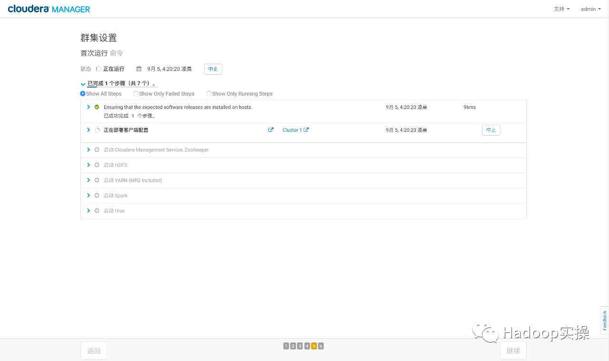Viewport: 609px width, 361px height.
Task: Select Show All Steps radio button
Action: click(83, 94)
